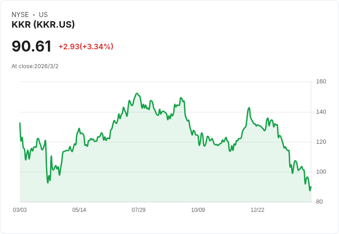Select the 12/22 date on x-axis
This screenshot has width=339, height=234.
(257, 210)
